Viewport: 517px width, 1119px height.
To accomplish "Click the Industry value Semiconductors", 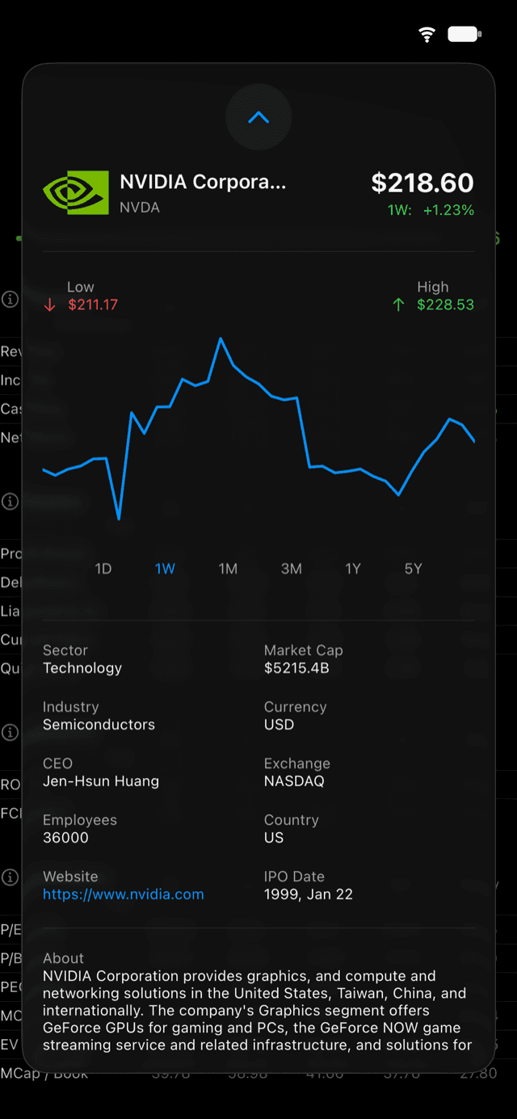I will [99, 725].
